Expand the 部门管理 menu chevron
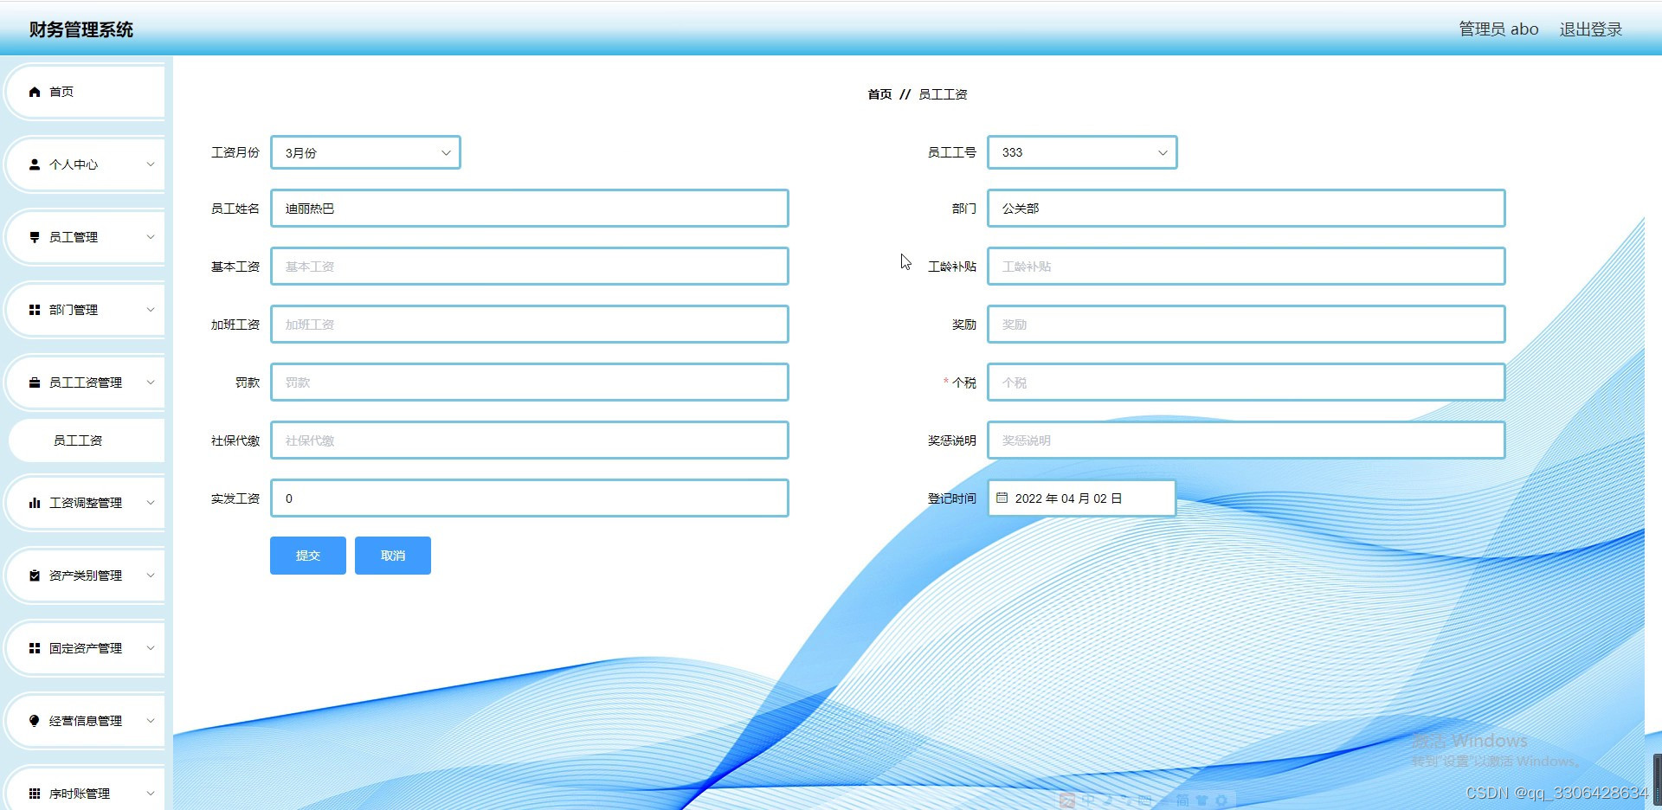The image size is (1662, 810). [x=151, y=310]
